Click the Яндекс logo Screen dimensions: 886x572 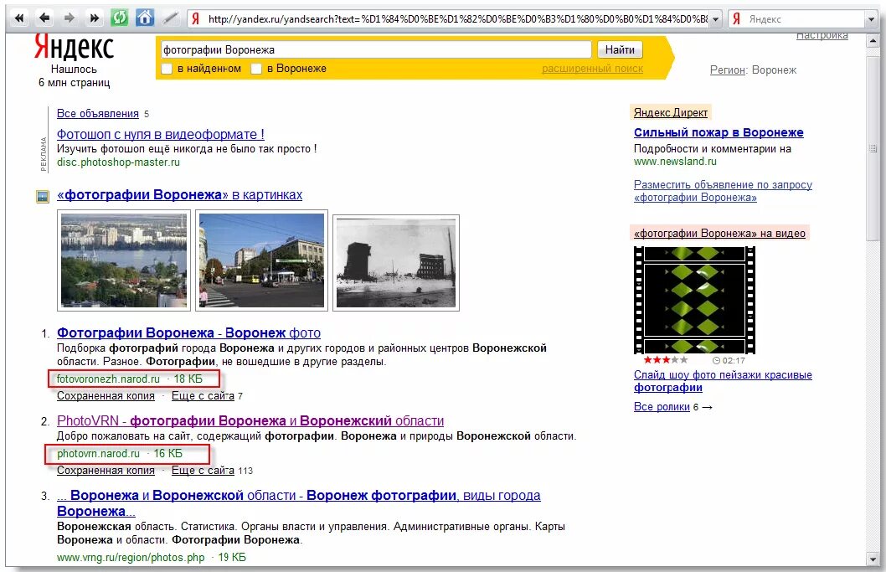74,48
